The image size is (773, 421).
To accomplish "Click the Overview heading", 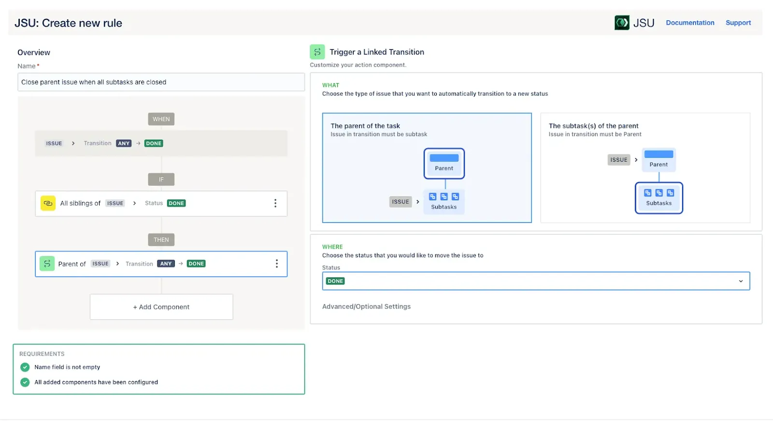I will click(x=34, y=53).
